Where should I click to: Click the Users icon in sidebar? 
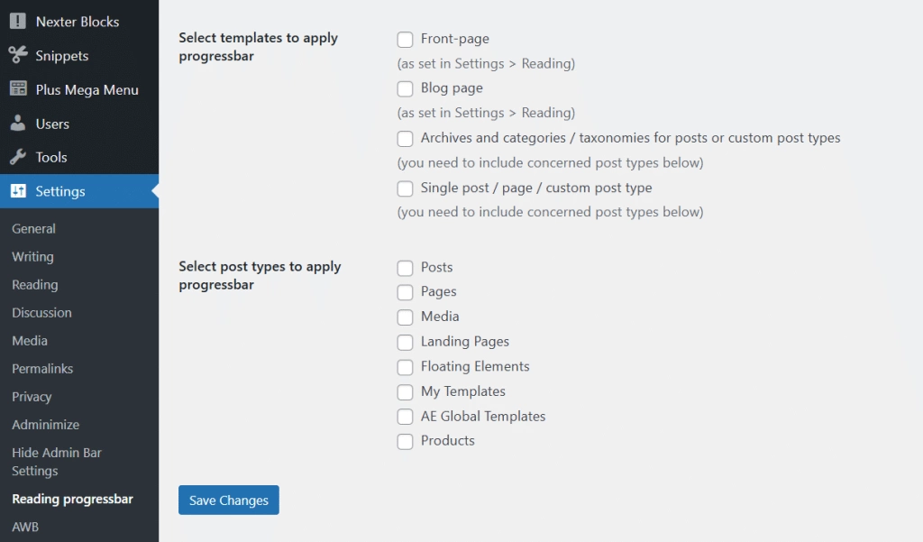(18, 124)
